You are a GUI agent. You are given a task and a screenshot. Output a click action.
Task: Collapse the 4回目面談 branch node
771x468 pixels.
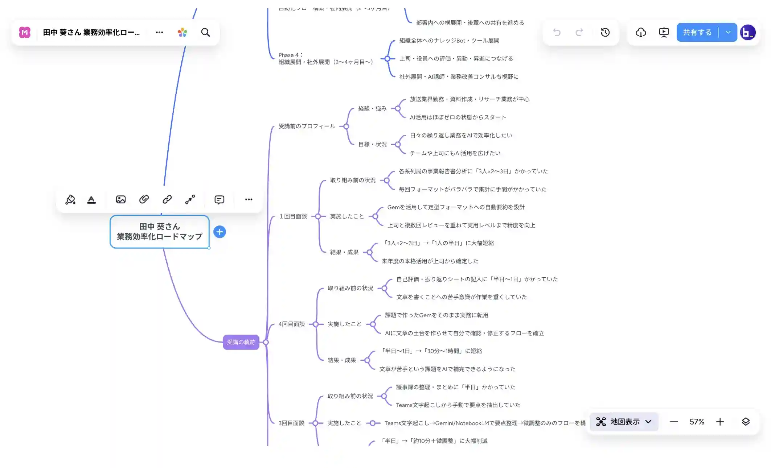(x=316, y=324)
